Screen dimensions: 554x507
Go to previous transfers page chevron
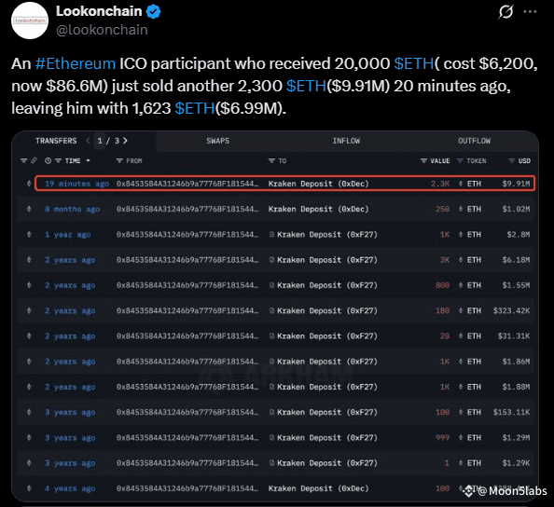(88, 141)
